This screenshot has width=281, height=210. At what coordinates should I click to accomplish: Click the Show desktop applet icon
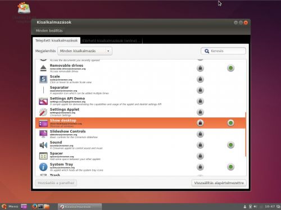tap(43, 123)
